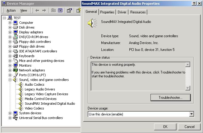The height and width of the screenshot is (133, 203).
Task: Click the Display adapters icon
Action: 16,32
